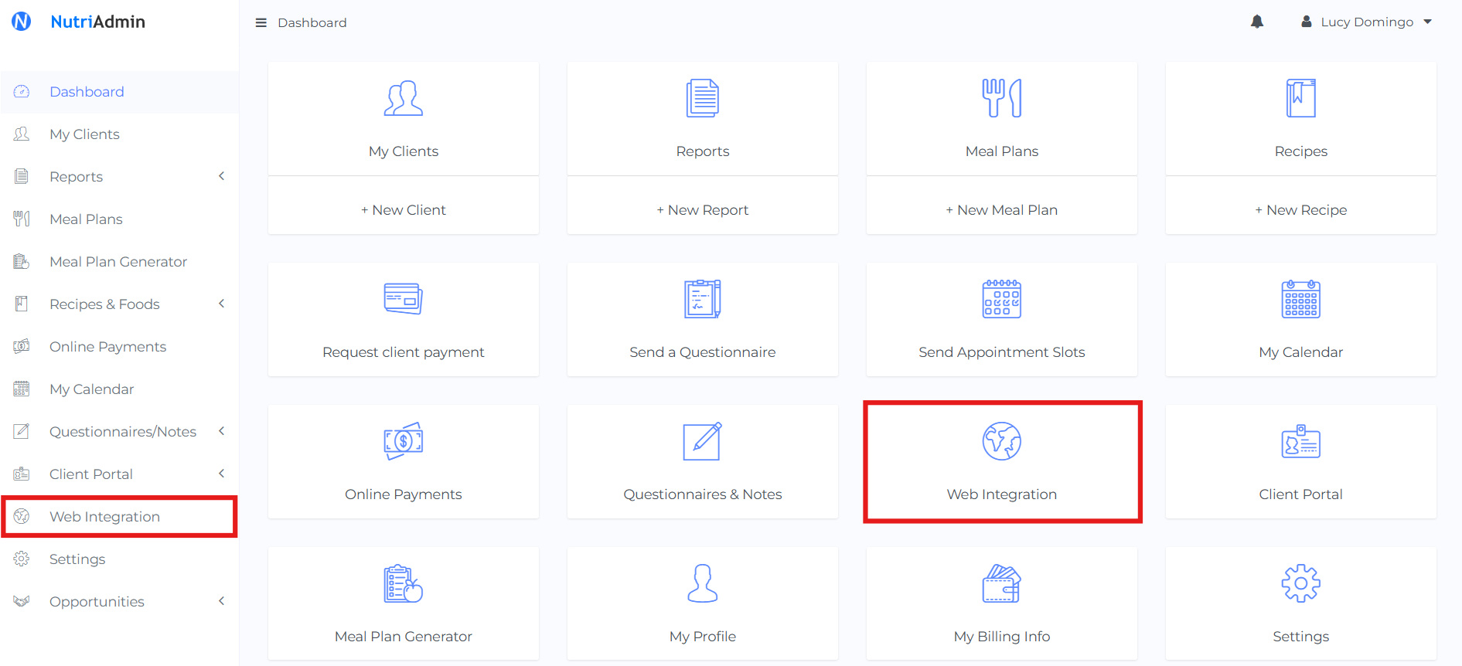This screenshot has height=666, width=1462.
Task: Go to Settings in the sidebar
Action: pyautogui.click(x=120, y=559)
